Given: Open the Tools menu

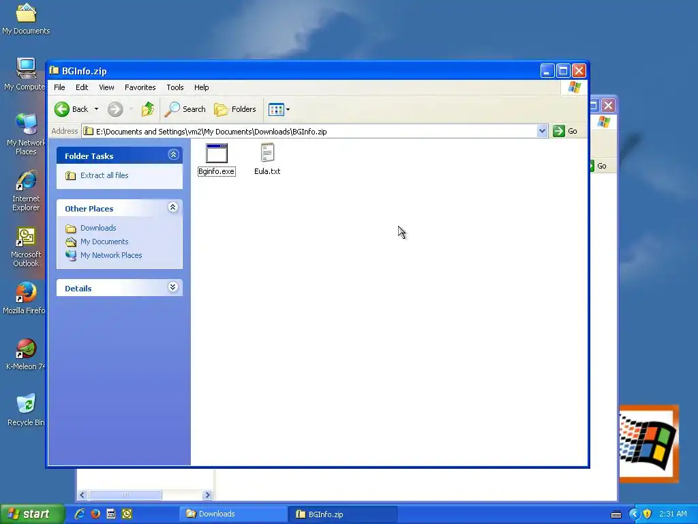Looking at the screenshot, I should click(175, 87).
